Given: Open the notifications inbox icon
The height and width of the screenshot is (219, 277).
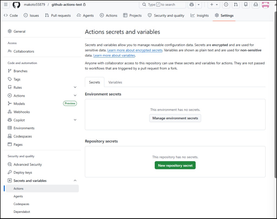Looking at the screenshot, I should 256,5.
